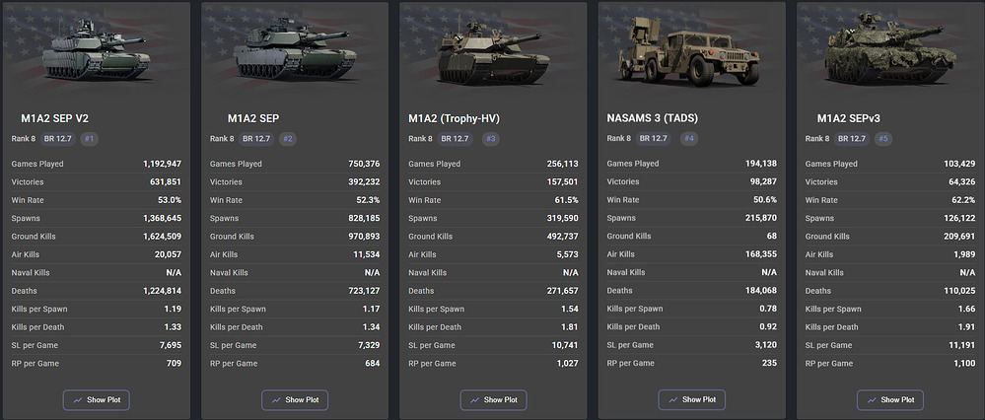Click the BR 12.7 badge on M1A2 SEP V2
The height and width of the screenshot is (420, 985).
pyautogui.click(x=58, y=139)
